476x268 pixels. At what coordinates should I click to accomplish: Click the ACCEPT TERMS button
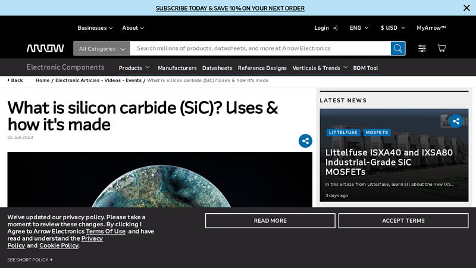pos(403,220)
